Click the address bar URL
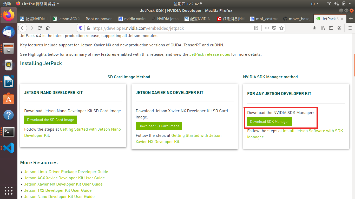Viewport: 355px width, 199px height. click(138, 28)
